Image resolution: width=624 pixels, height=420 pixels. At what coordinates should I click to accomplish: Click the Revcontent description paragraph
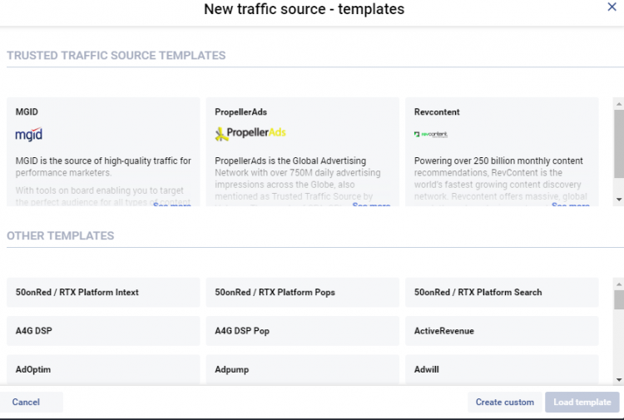coord(501,181)
